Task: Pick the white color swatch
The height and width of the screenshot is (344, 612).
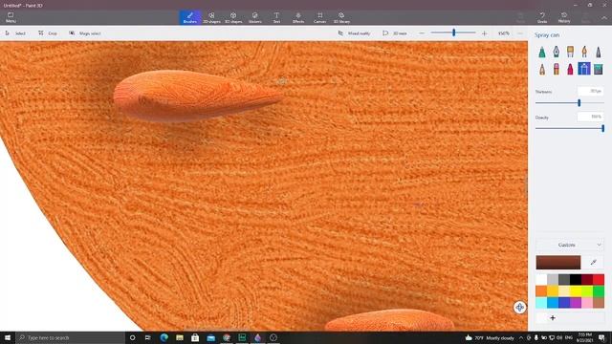Action: 541,279
